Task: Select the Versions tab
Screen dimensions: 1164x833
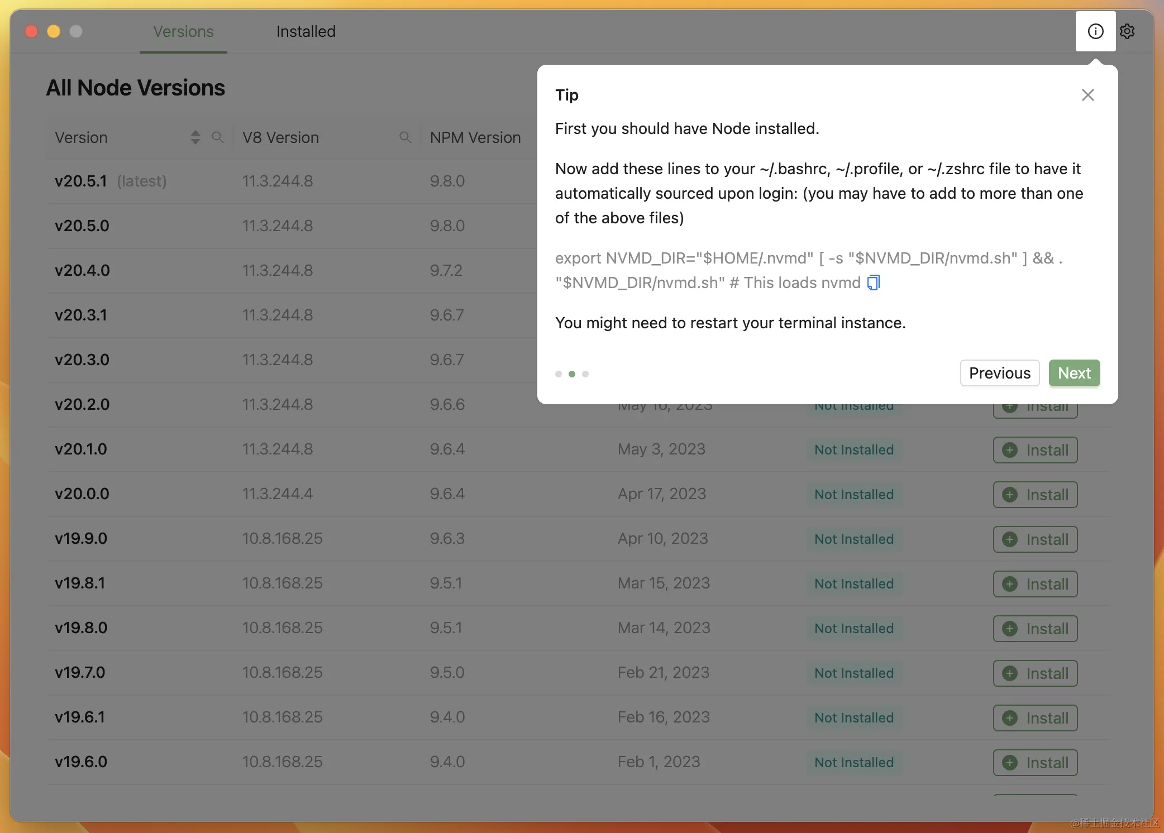Action: point(183,31)
